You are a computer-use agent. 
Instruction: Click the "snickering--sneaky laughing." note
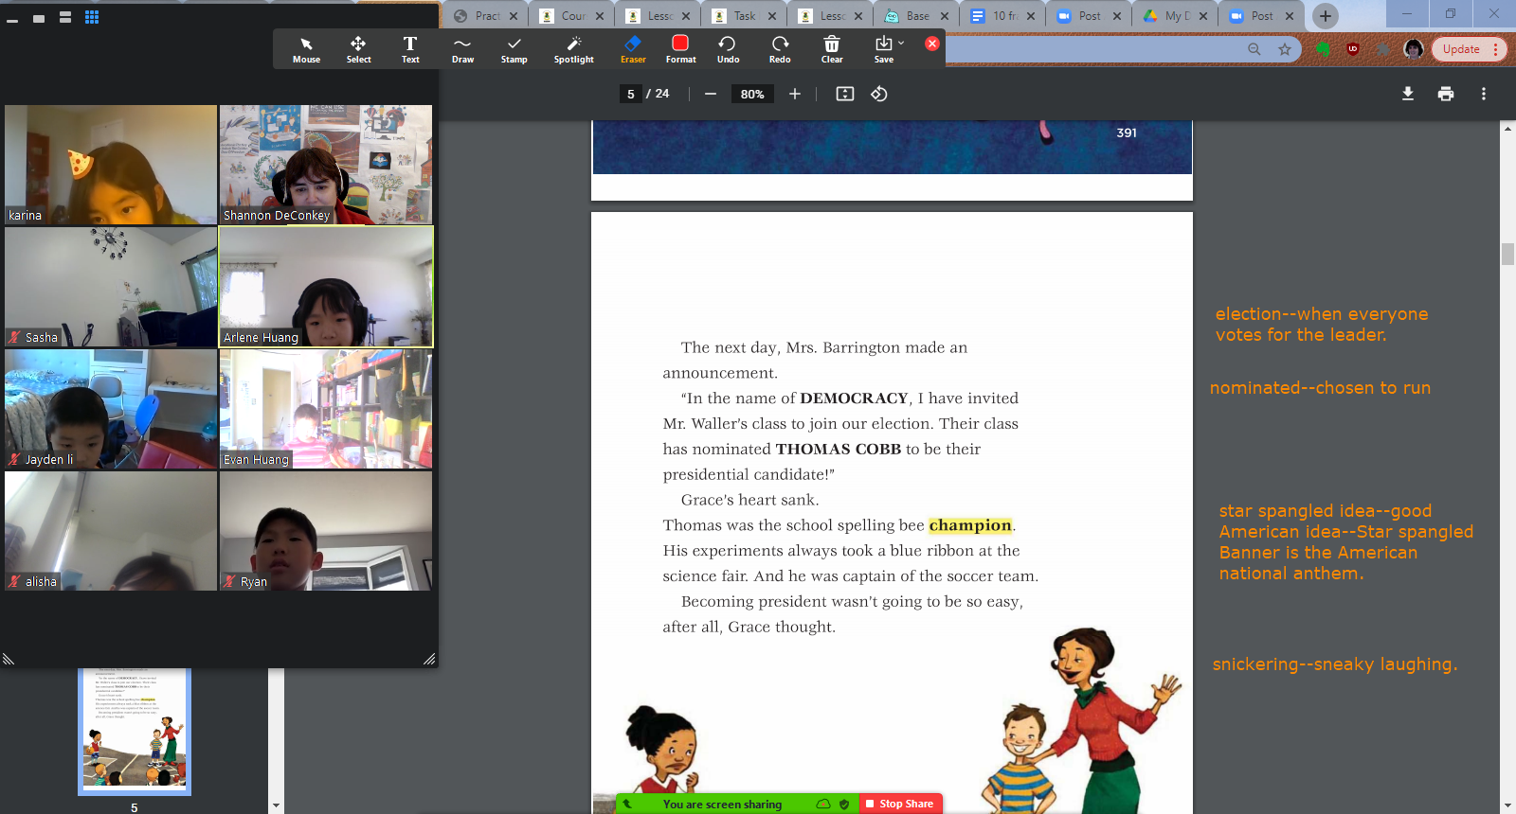pos(1335,664)
